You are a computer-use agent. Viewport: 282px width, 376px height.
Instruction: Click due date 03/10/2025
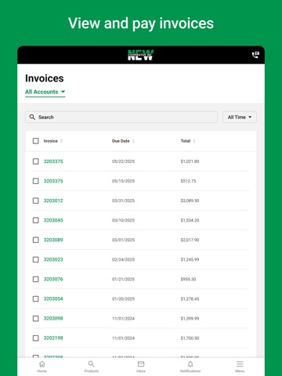click(x=123, y=220)
